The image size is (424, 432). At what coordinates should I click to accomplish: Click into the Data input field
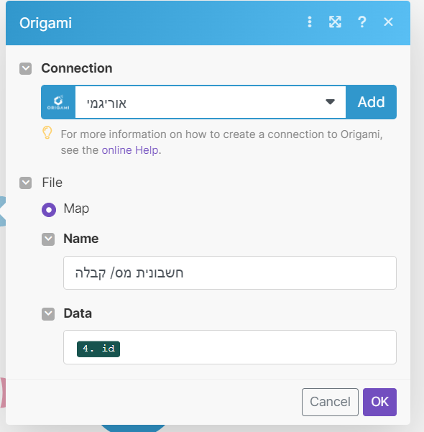point(230,347)
